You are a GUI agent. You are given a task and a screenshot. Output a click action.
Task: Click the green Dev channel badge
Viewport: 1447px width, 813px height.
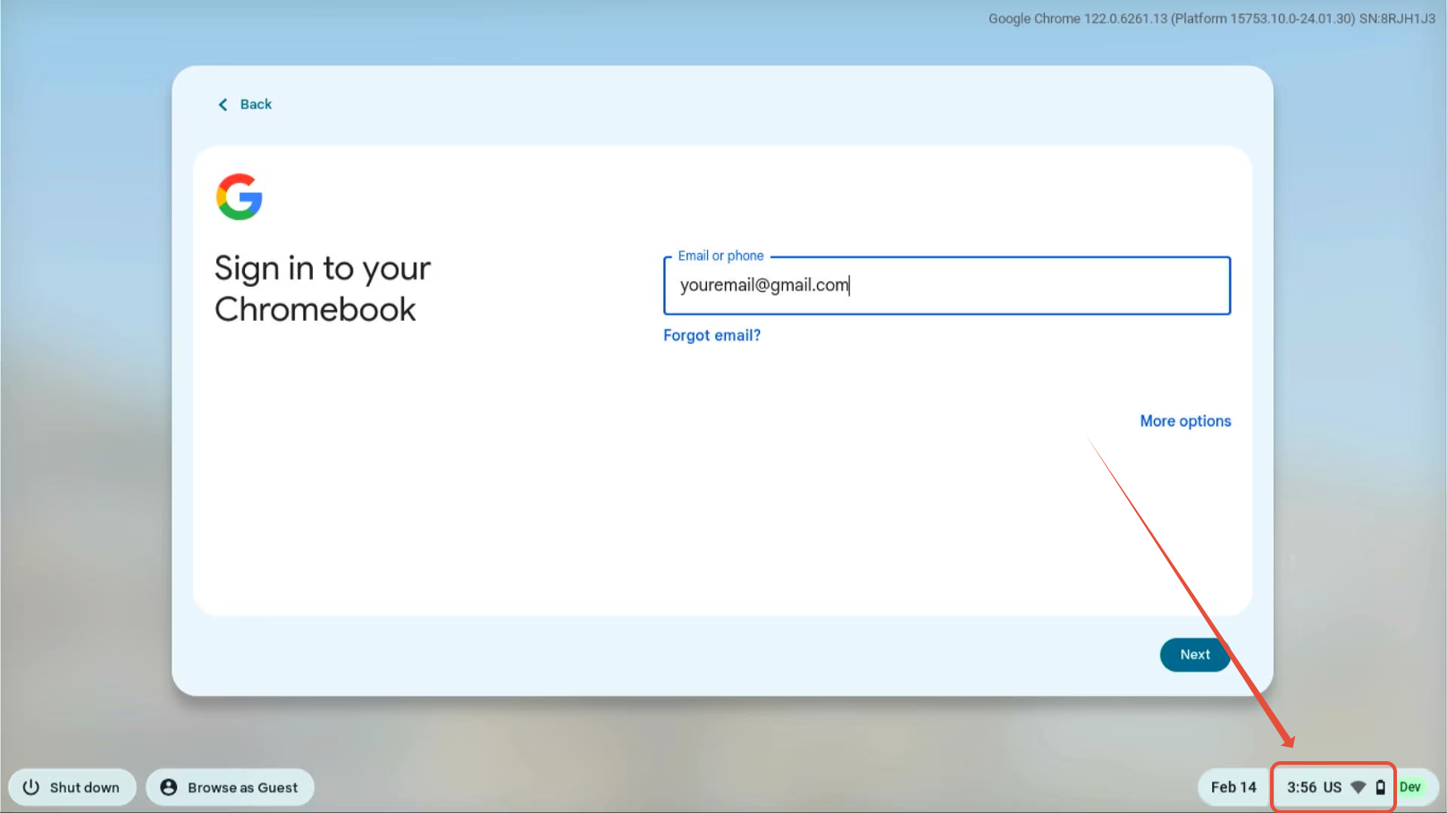1410,787
